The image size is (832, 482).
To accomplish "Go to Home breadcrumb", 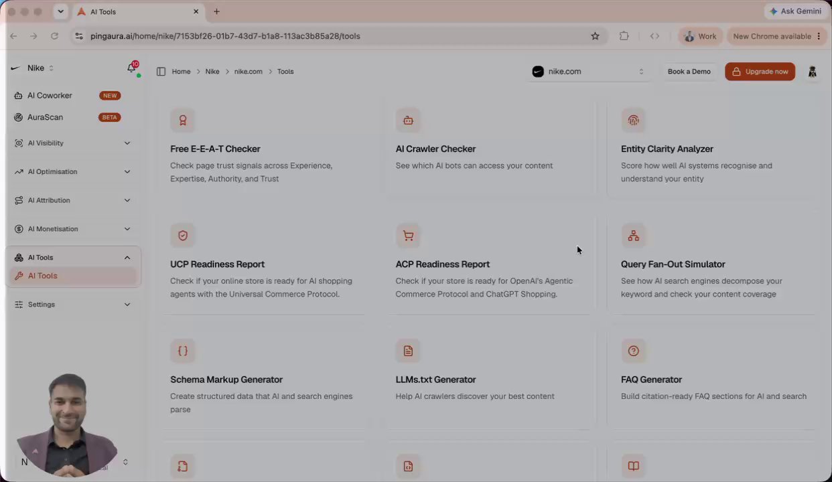I will 181,72.
